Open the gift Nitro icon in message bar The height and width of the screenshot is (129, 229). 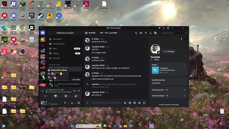tap(125, 103)
